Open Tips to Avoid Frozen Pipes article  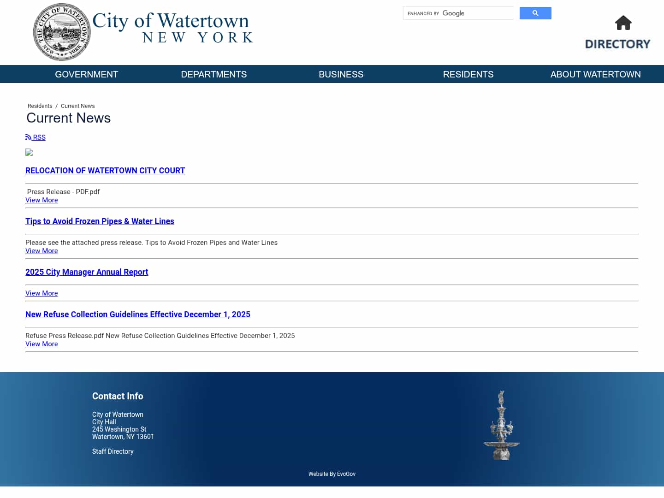100,221
